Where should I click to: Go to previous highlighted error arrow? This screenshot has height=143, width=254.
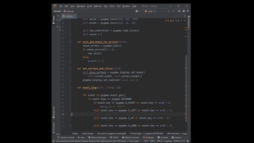[181, 21]
